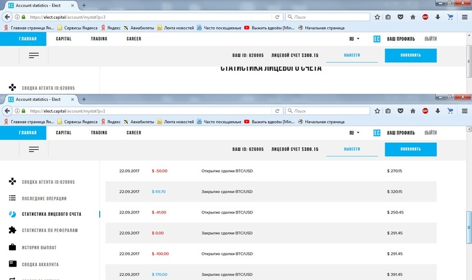472x280 pixels.
Task: Click back arrow in the lower browser window
Action: pos(7,111)
